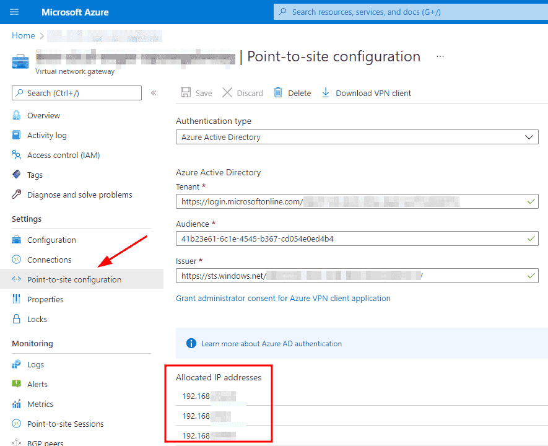Open Learn more about Azure AD authentication
This screenshot has width=548, height=446.
click(x=272, y=344)
